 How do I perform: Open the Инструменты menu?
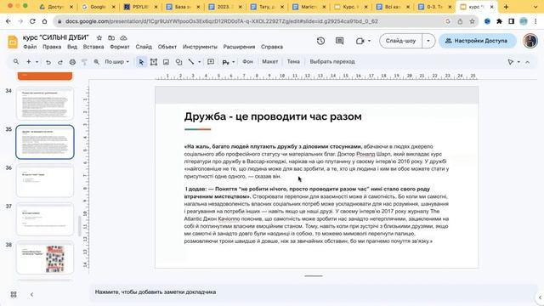point(200,47)
